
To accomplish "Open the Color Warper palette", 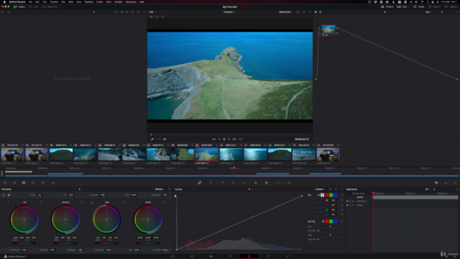I will [211, 183].
